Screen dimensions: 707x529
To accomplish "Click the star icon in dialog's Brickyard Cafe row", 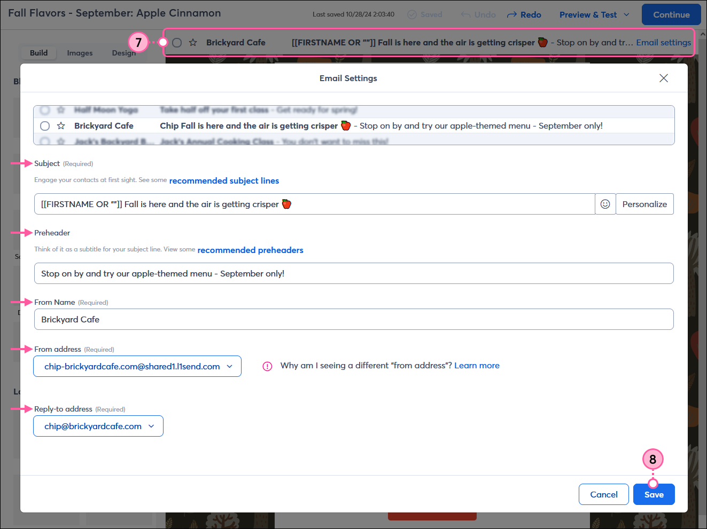I will [x=61, y=125].
